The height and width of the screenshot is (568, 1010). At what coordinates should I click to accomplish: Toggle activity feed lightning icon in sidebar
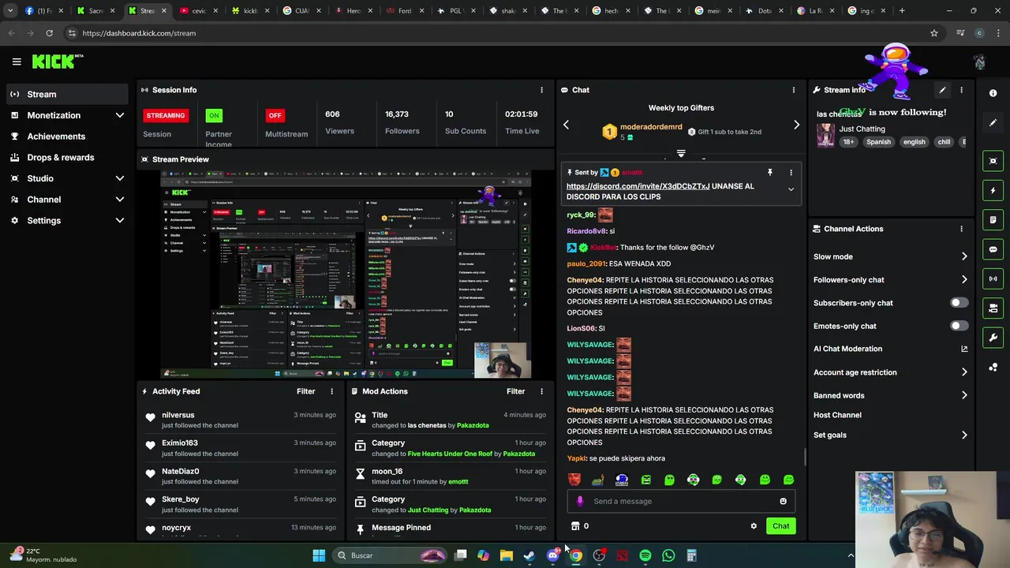(993, 190)
